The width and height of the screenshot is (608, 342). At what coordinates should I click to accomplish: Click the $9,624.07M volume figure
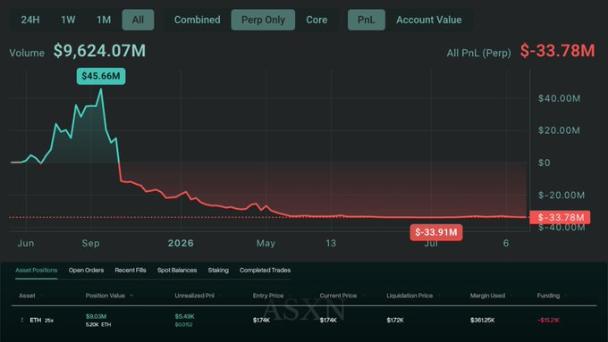(x=99, y=51)
